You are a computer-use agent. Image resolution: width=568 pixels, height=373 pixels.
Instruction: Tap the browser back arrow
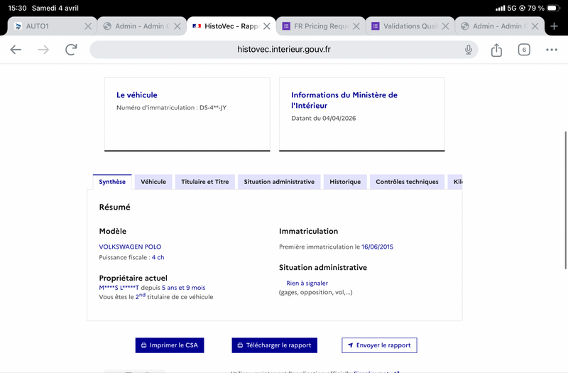[16, 50]
